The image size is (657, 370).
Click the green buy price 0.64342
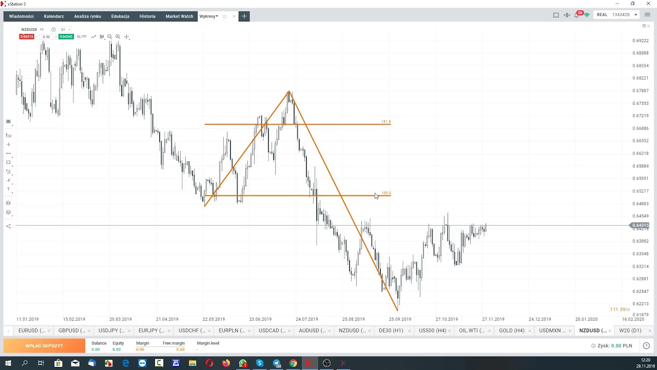click(x=66, y=37)
